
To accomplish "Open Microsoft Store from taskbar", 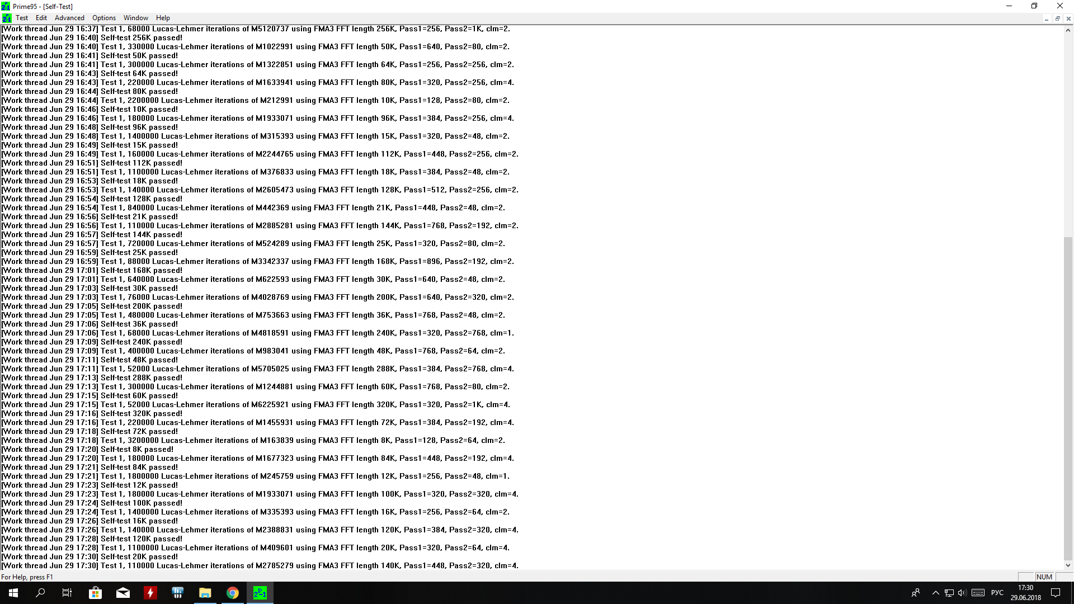I will [x=96, y=593].
